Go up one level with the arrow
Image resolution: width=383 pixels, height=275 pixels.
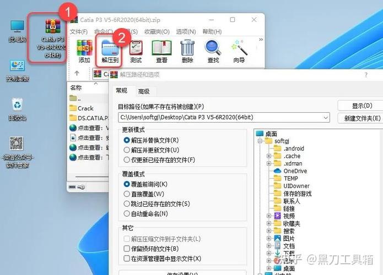click(x=77, y=73)
